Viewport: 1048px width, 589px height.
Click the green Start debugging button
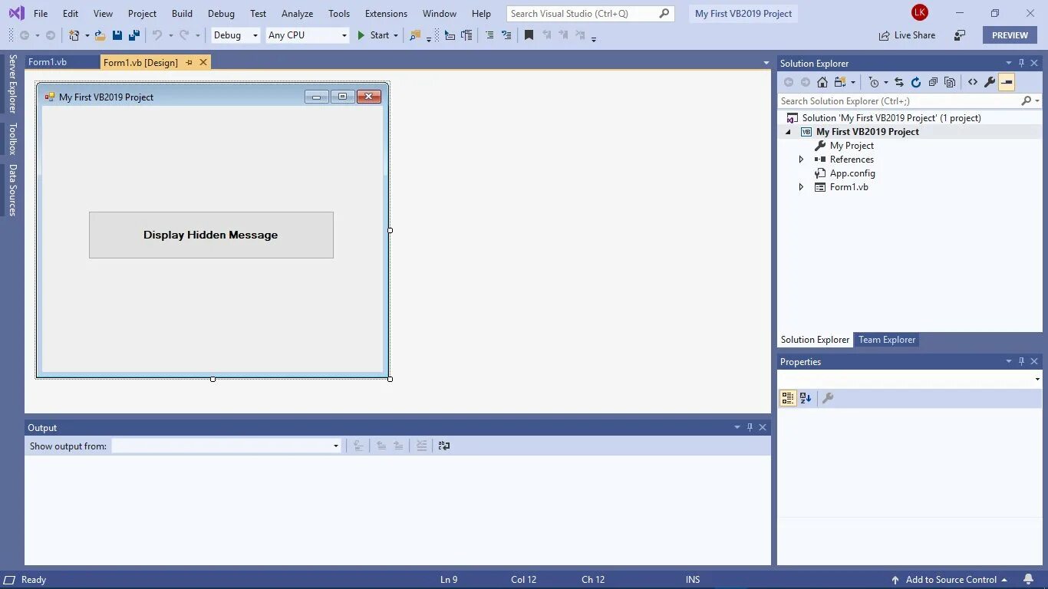(374, 35)
